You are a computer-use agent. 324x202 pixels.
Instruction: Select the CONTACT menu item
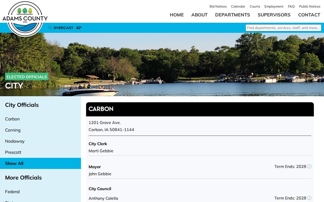click(x=309, y=15)
